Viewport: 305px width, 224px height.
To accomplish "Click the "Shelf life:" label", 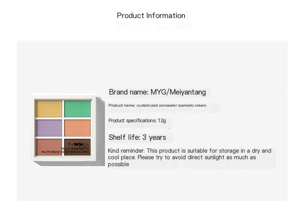I will [124, 138].
